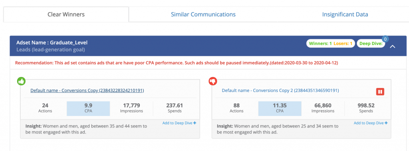409x151 pixels.
Task: Open the Clear Winners tab
Action: [x=66, y=14]
